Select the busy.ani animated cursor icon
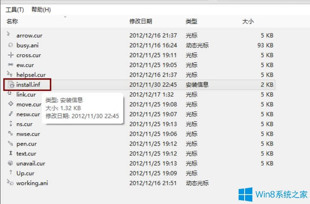Screen dimensions: 310x204 point(10,45)
